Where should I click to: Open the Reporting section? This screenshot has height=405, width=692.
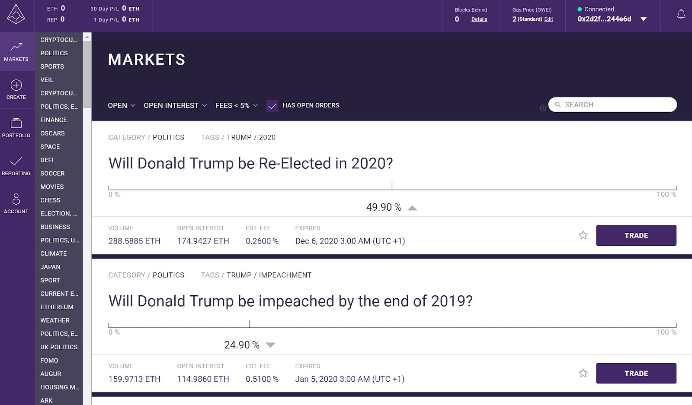(x=16, y=166)
